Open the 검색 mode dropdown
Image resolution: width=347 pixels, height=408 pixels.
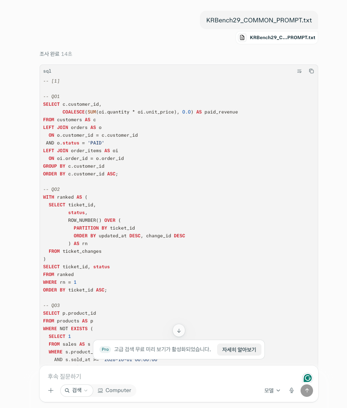pos(77,390)
